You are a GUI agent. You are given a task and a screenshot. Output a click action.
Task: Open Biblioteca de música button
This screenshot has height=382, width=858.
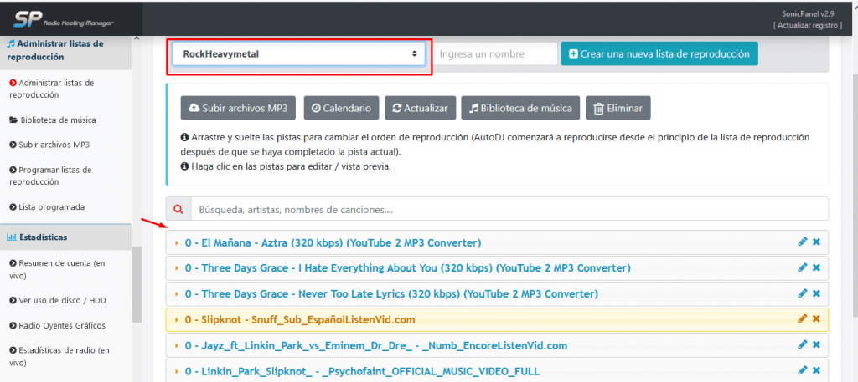pos(520,108)
